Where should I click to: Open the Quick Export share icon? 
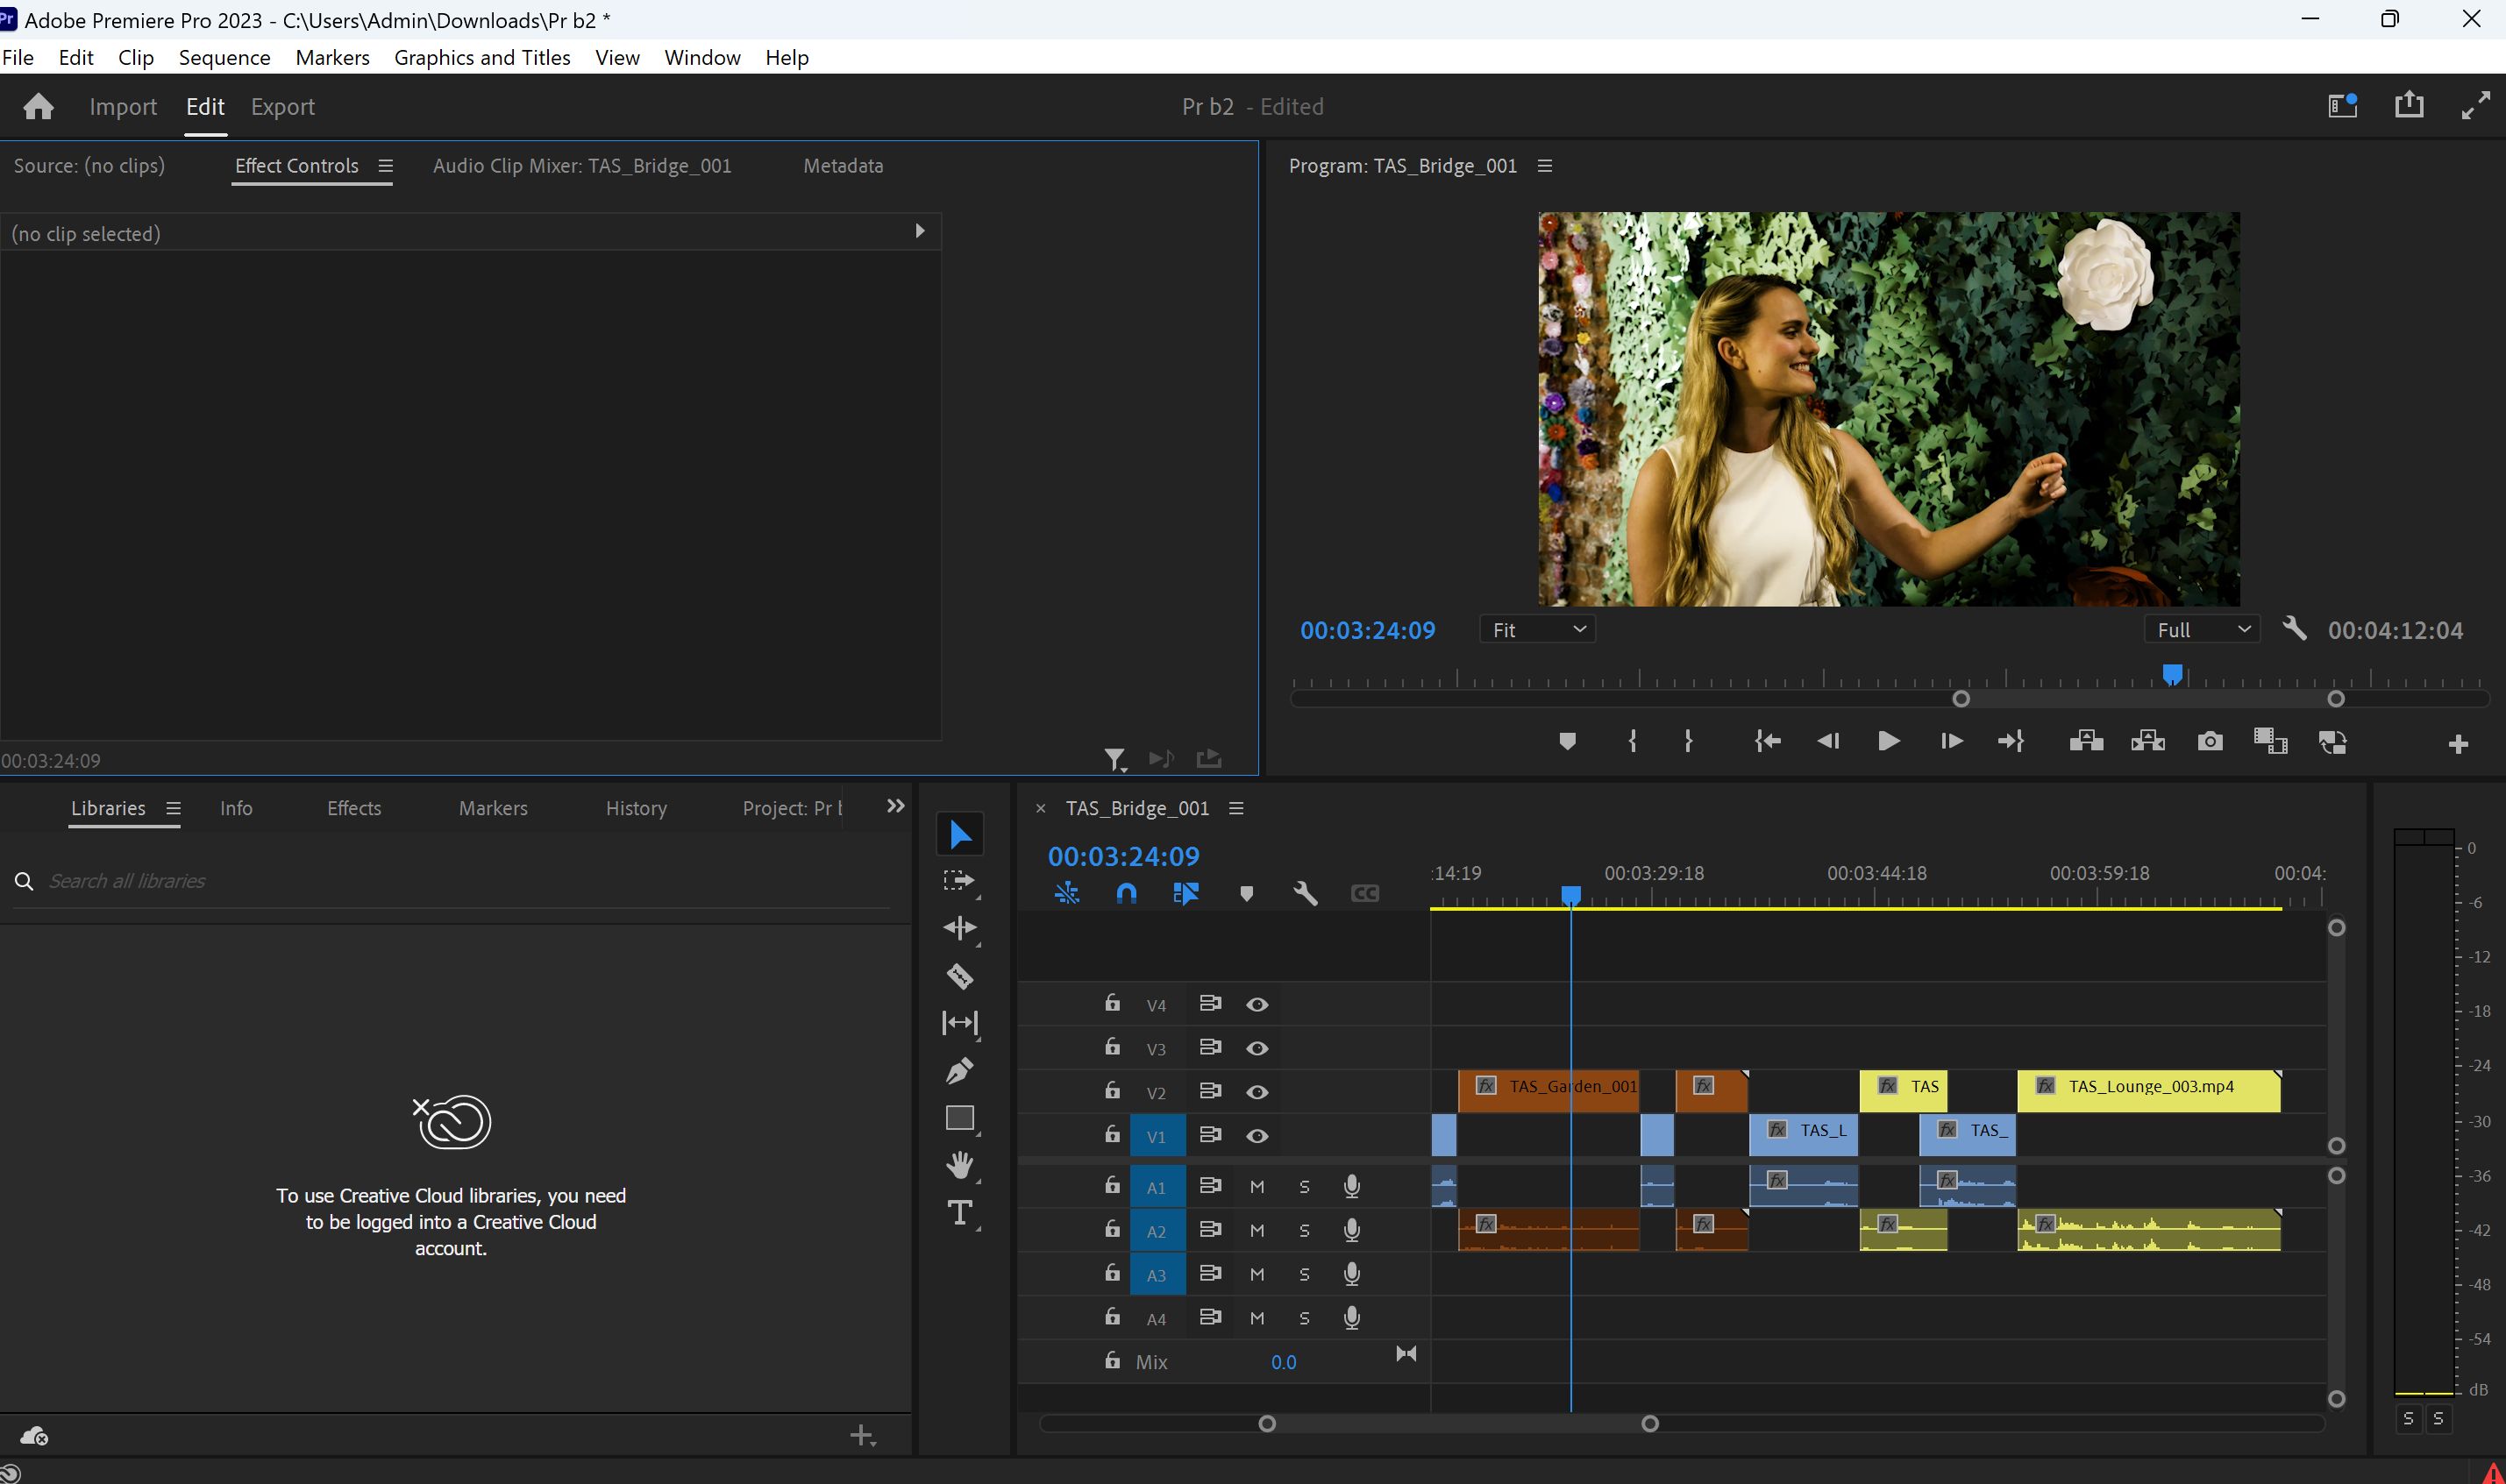[2409, 105]
